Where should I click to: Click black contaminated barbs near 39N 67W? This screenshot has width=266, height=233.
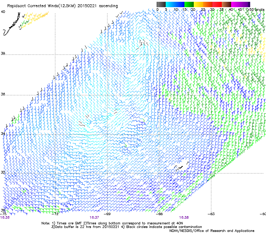(x=142, y=44)
